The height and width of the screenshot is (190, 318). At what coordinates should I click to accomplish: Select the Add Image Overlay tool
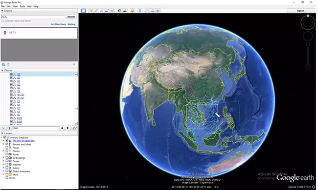pos(107,11)
